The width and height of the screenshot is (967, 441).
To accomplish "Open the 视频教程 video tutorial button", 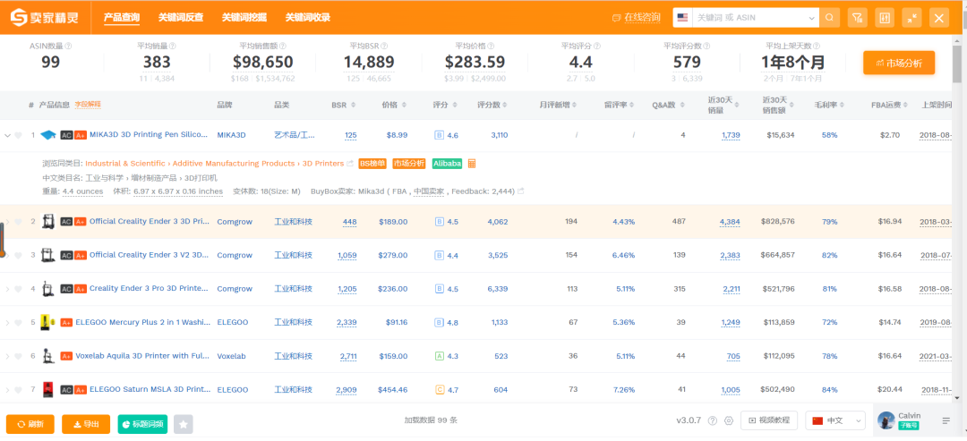I will pyautogui.click(x=769, y=420).
